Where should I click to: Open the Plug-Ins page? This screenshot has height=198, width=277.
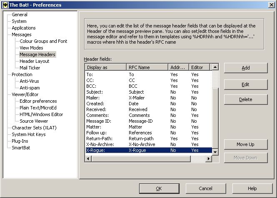pos(20,141)
